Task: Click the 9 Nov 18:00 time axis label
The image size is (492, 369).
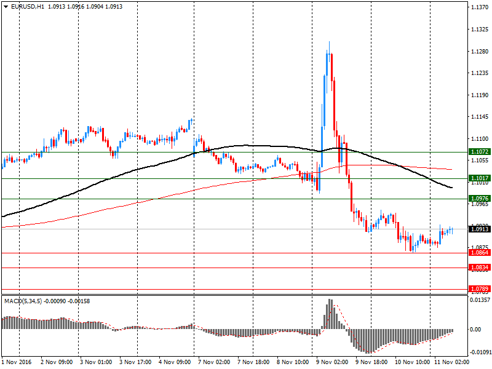Action: (x=371, y=362)
